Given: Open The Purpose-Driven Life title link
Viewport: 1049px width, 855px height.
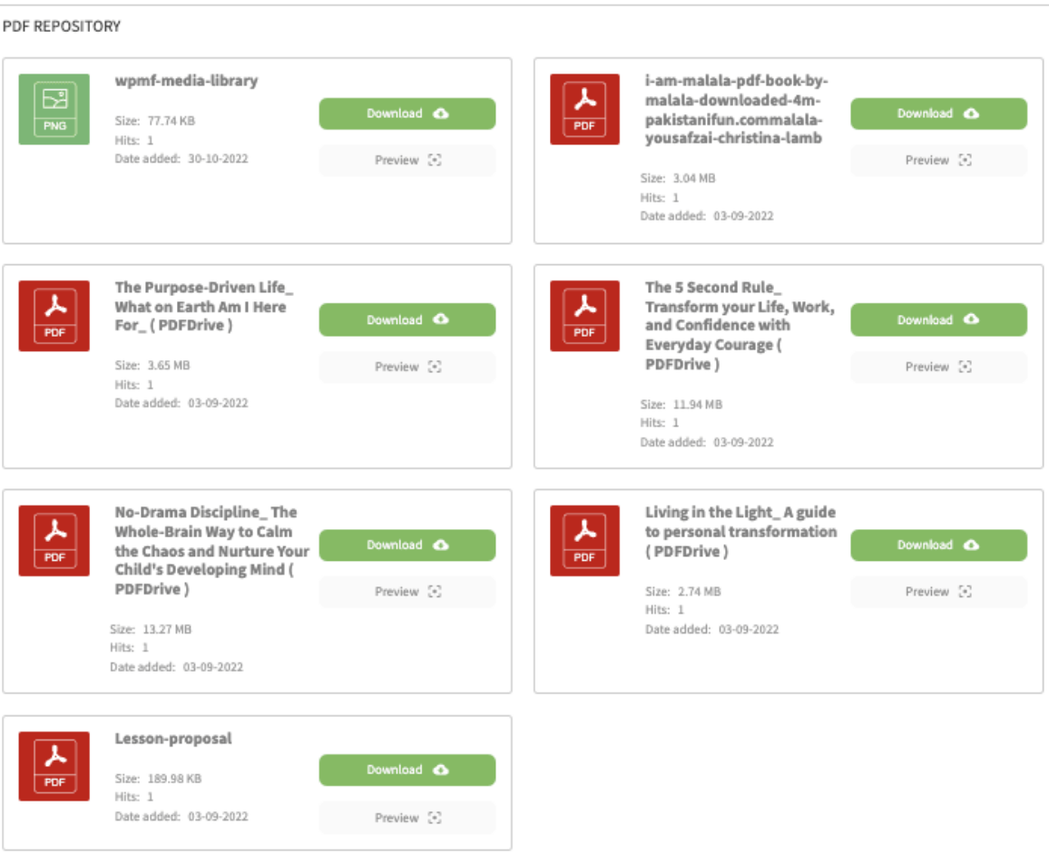Looking at the screenshot, I should click(204, 307).
